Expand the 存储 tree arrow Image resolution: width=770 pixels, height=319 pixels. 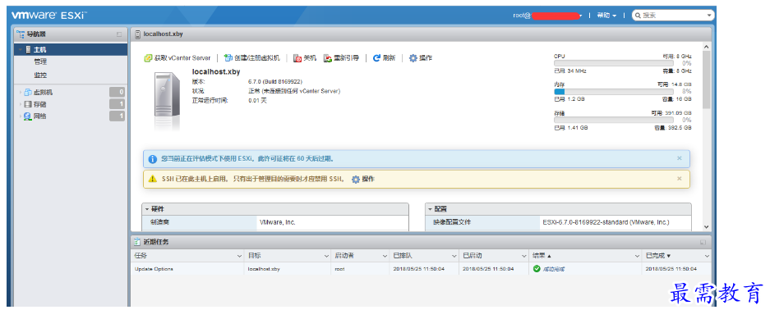click(x=21, y=104)
